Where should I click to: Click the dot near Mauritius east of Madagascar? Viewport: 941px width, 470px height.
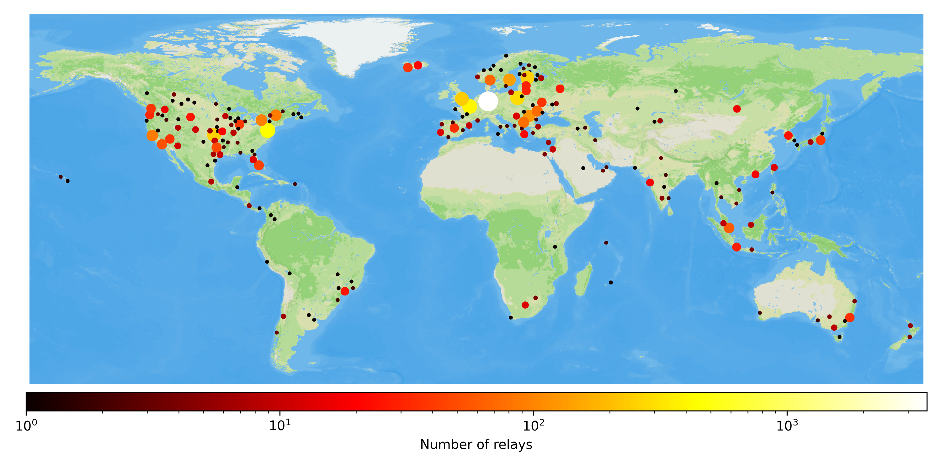coord(611,282)
